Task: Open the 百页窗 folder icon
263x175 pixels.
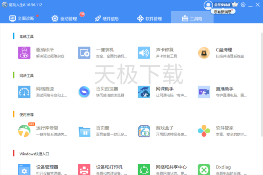Action: (x=84, y=131)
